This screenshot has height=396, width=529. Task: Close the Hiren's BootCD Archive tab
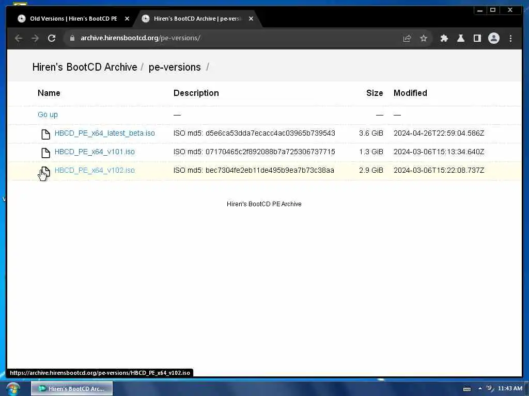point(251,19)
